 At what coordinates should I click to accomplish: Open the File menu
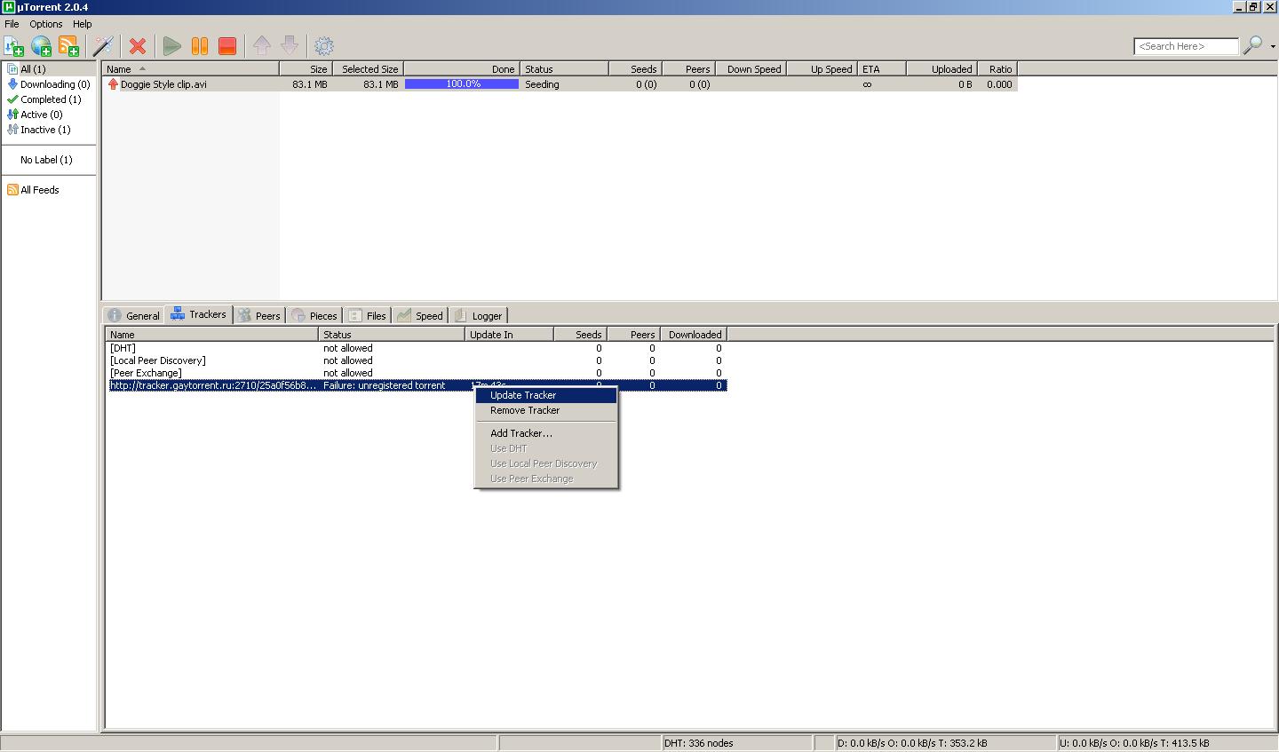point(12,24)
